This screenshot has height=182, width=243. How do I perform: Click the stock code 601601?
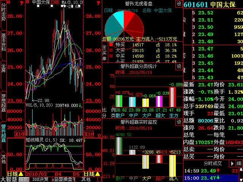pyautogui.click(x=196, y=5)
